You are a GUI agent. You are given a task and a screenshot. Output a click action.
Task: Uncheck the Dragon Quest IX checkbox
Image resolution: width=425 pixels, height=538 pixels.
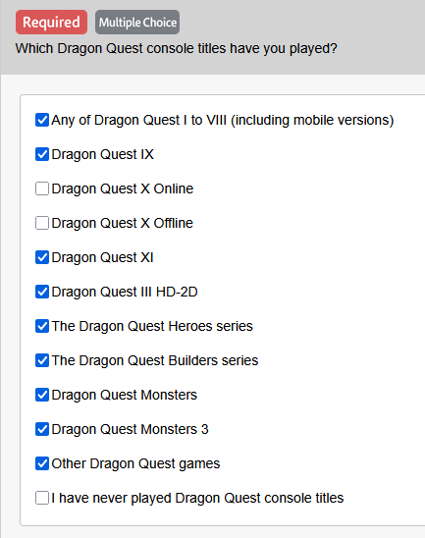pos(42,154)
